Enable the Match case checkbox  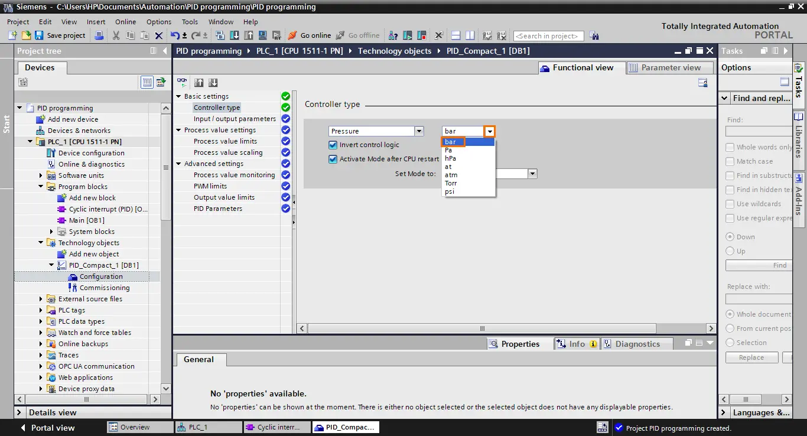click(x=730, y=161)
